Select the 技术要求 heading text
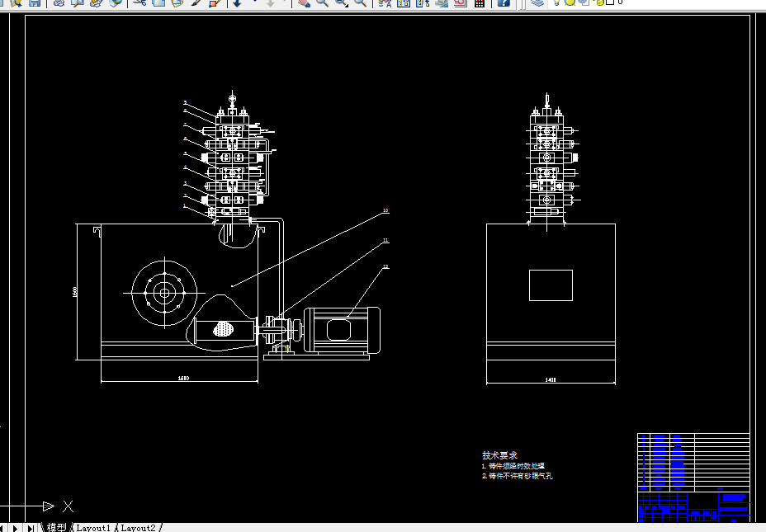766x532 pixels. click(499, 455)
